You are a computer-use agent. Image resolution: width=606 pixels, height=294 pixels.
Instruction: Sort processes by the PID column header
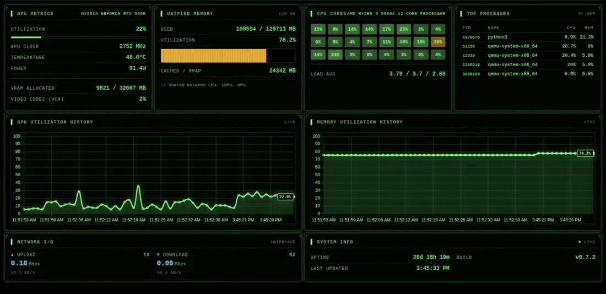[x=467, y=28]
